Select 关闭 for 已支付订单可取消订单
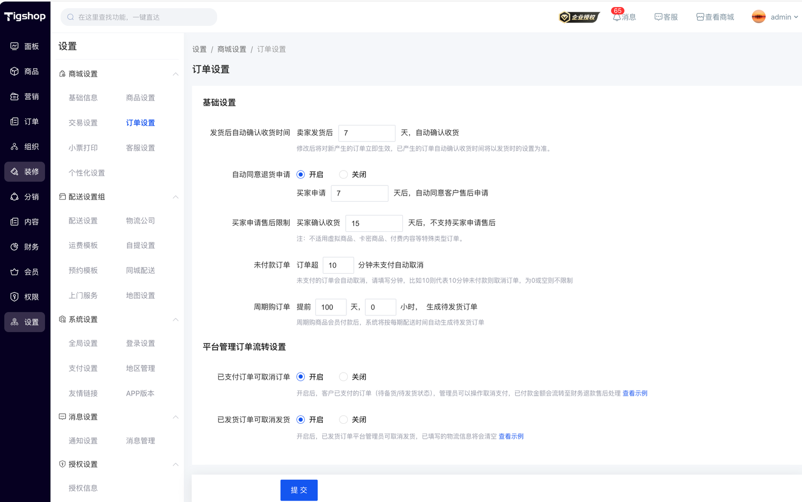This screenshot has height=502, width=802. [343, 377]
